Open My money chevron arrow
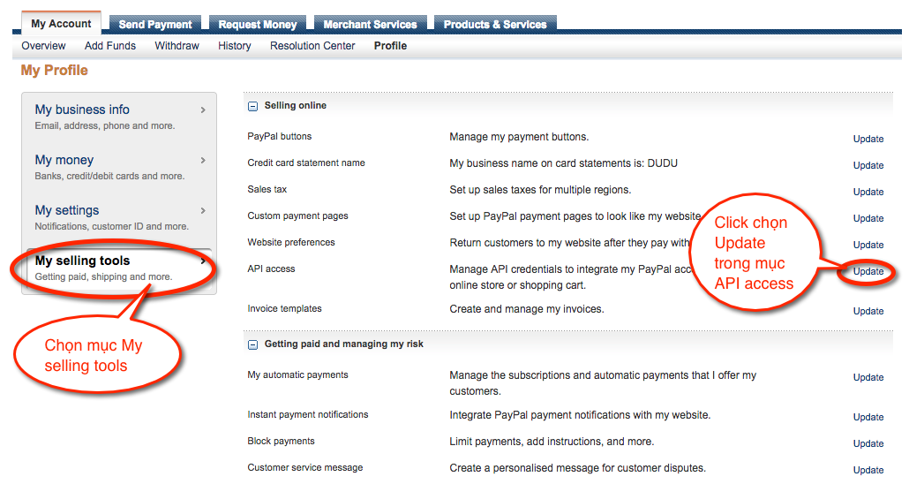 coord(203,160)
